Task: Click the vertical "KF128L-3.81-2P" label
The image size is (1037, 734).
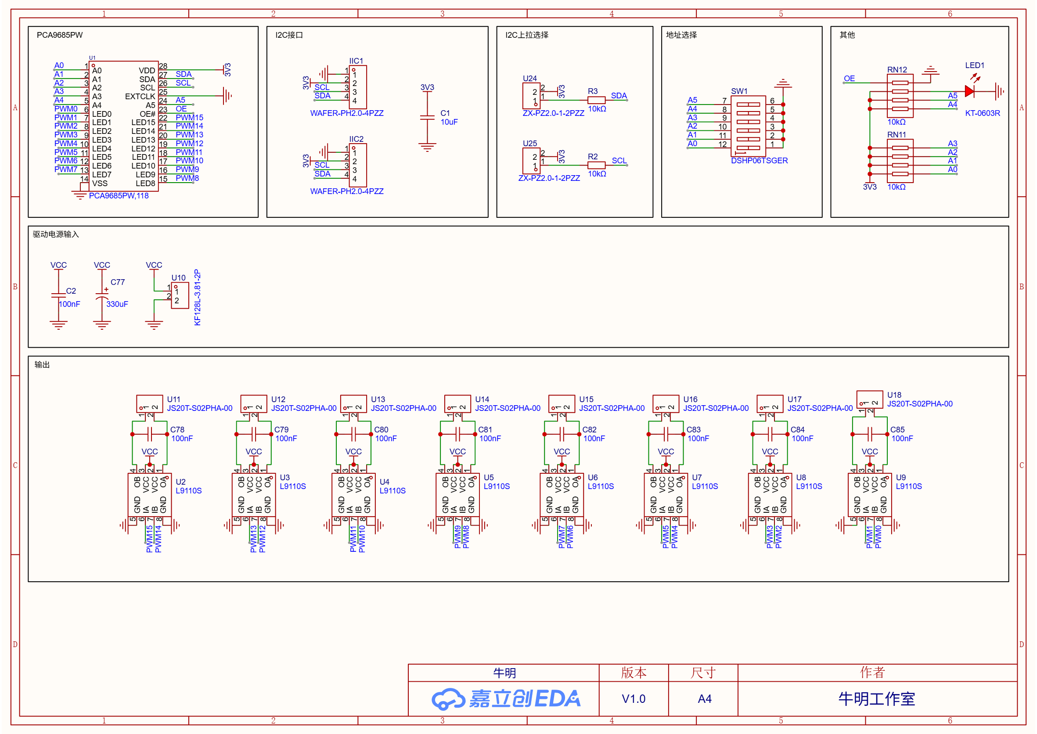Action: (x=197, y=297)
